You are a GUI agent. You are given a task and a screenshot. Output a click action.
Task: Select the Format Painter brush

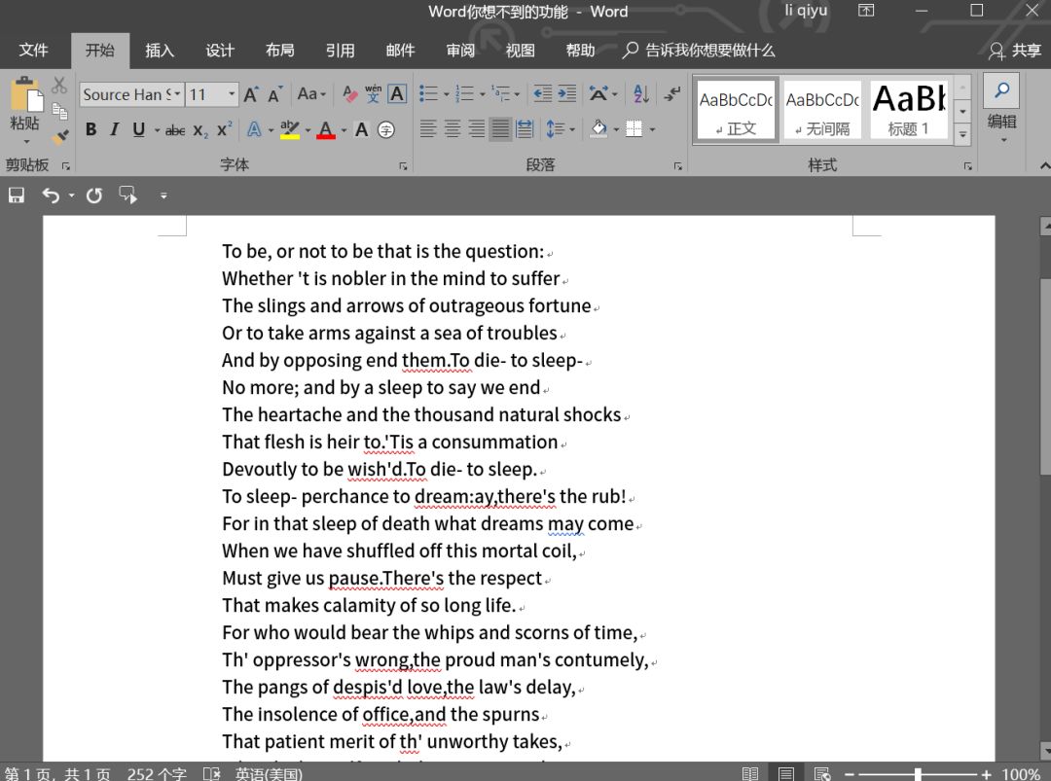coord(60,136)
